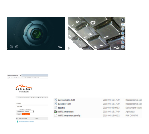Take a snapshot with the photo icon
The image size is (149, 134).
click(123, 24)
